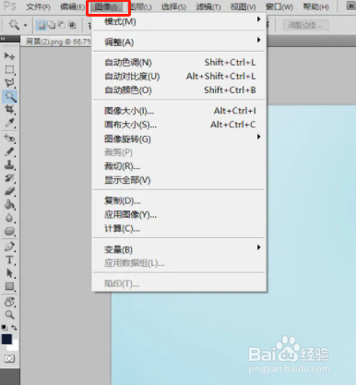Select the Eraser tool

(9, 191)
